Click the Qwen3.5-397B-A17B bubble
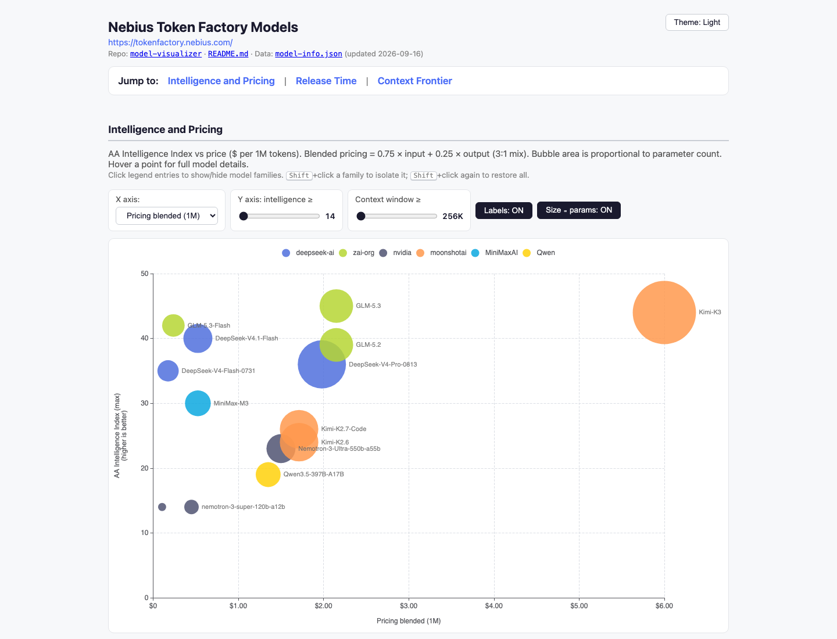 [268, 475]
